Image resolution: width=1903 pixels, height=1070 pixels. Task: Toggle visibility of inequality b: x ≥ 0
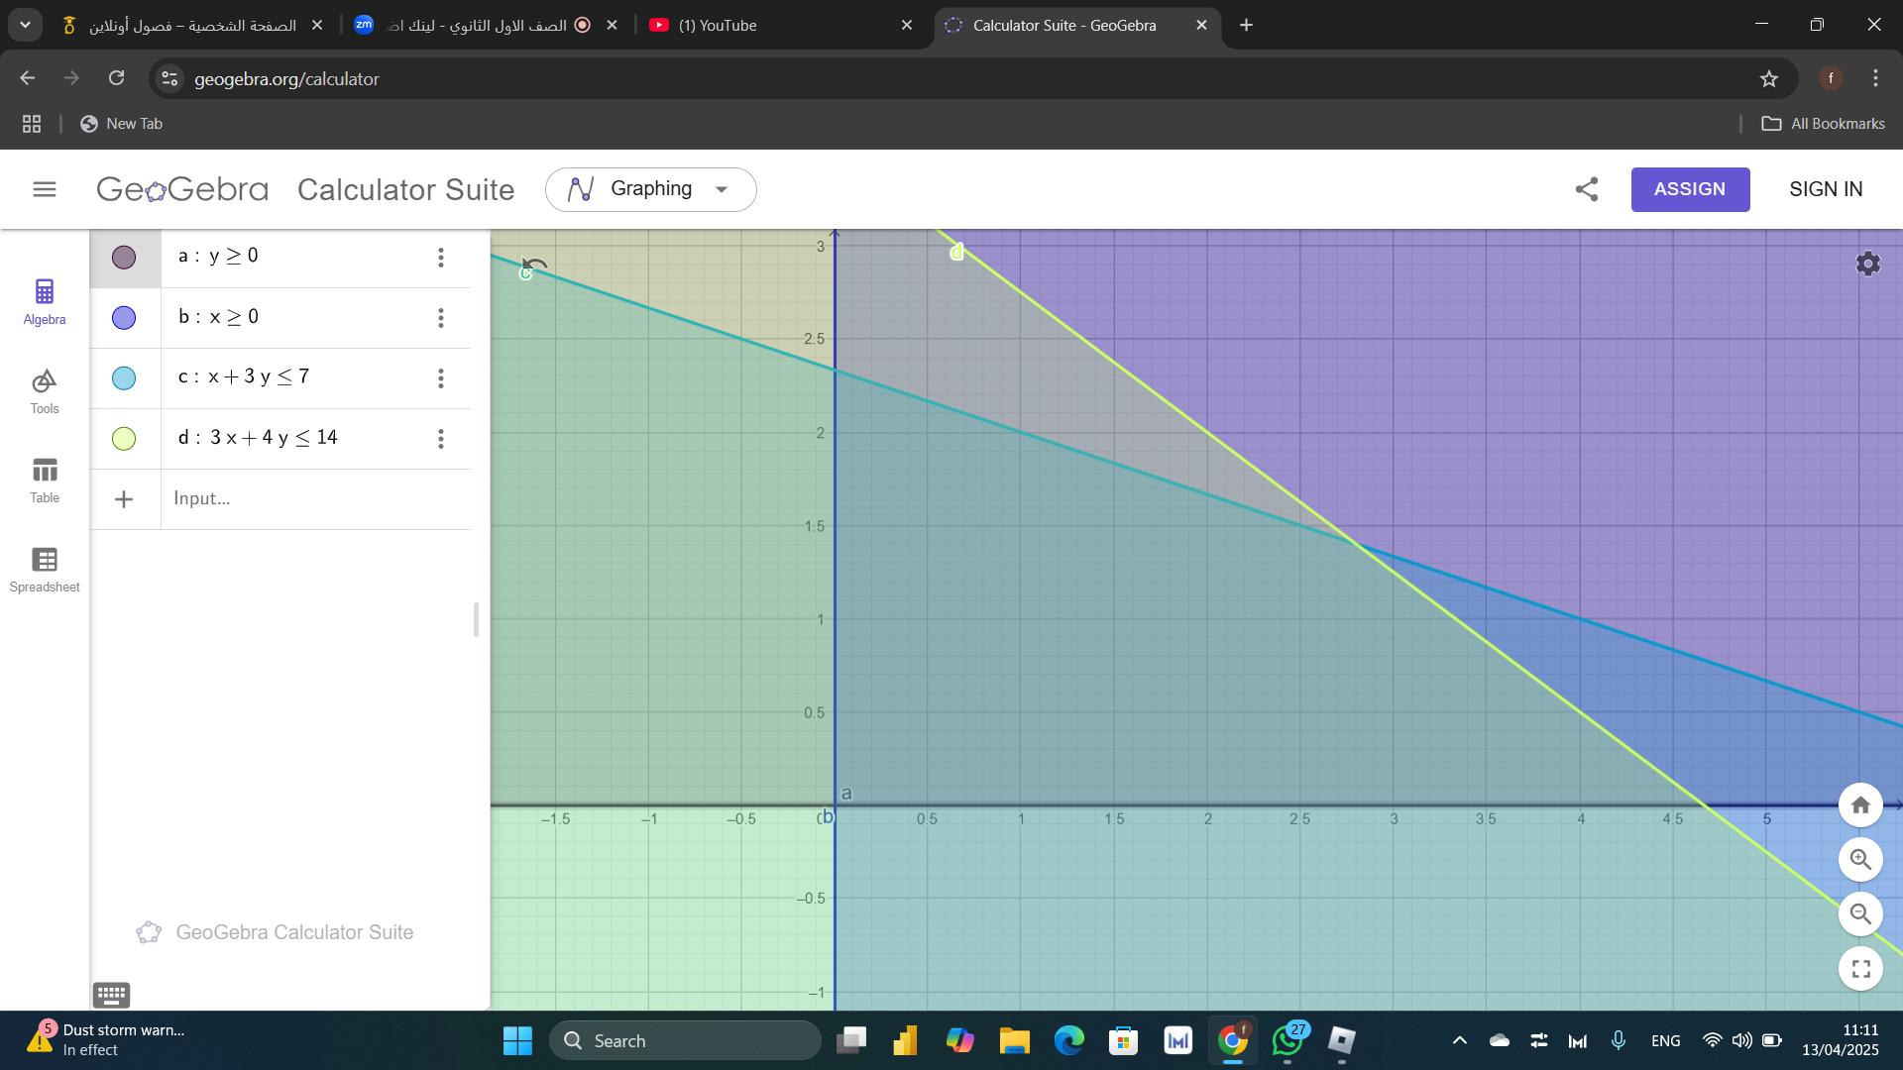[124, 318]
